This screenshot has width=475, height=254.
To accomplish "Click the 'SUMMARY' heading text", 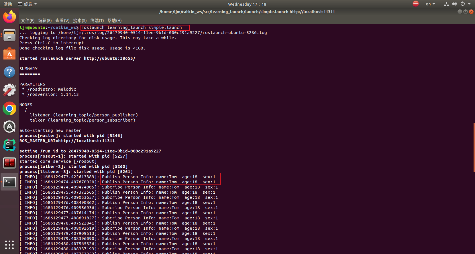I will [28, 69].
